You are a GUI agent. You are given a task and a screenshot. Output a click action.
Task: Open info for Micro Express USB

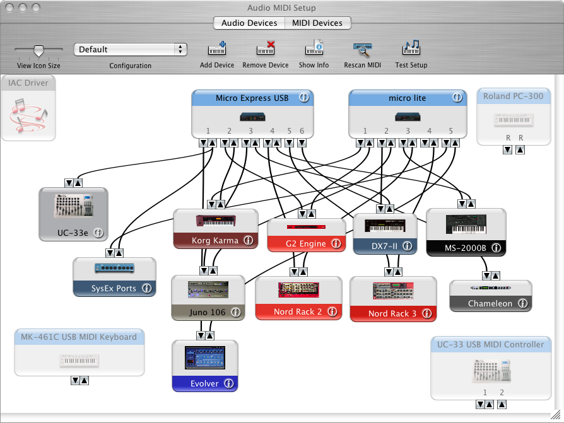(x=304, y=98)
